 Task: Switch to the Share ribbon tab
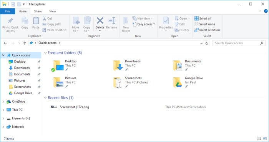tap(38, 11)
